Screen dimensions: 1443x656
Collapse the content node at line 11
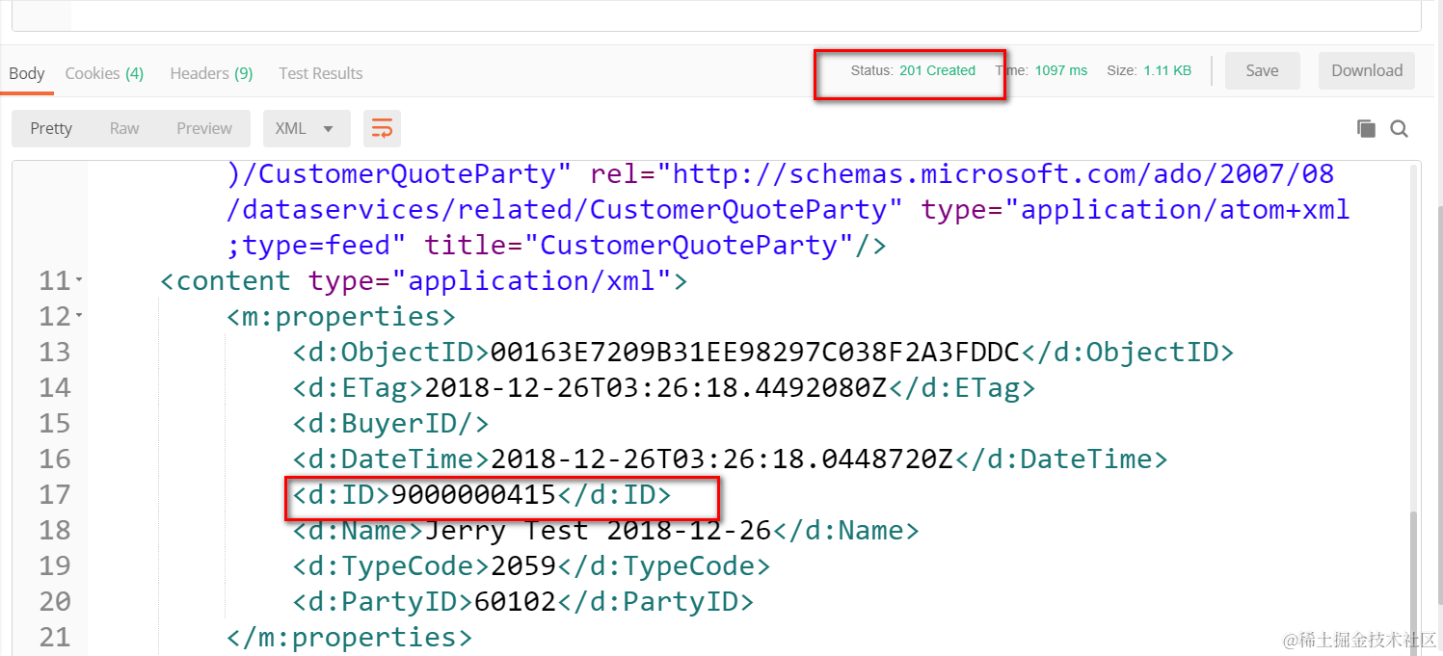[x=79, y=280]
